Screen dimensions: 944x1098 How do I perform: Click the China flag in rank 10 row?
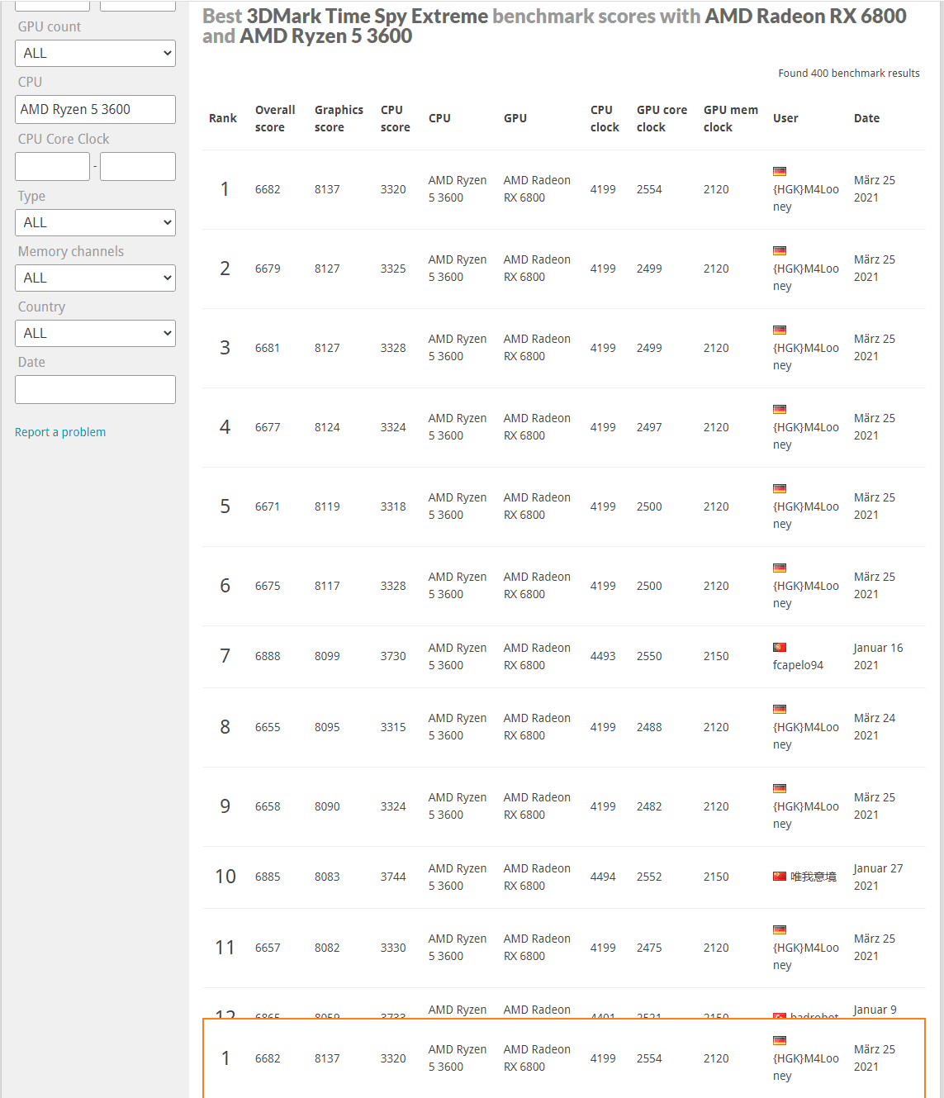pos(779,877)
